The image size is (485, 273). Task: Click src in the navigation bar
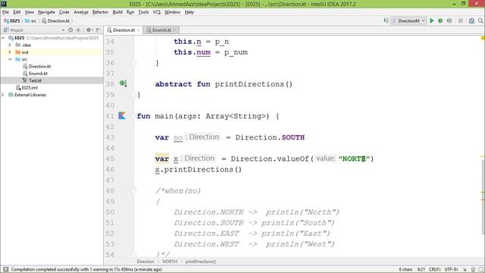30,20
